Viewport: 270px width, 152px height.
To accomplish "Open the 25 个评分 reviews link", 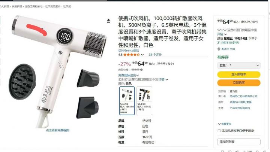I will click(155, 55).
